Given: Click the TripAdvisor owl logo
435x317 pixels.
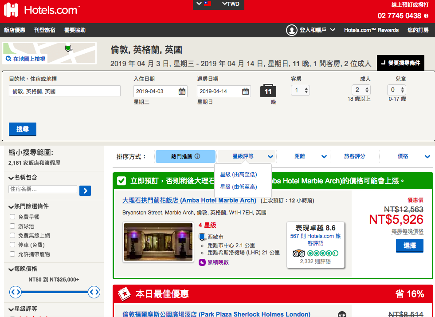Looking at the screenshot, I should 298,254.
